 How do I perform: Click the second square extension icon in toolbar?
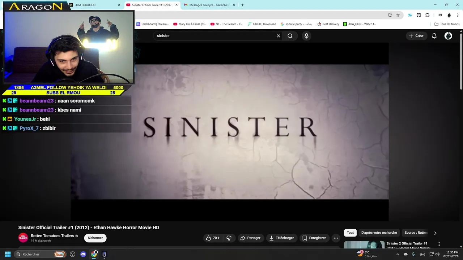click(419, 15)
